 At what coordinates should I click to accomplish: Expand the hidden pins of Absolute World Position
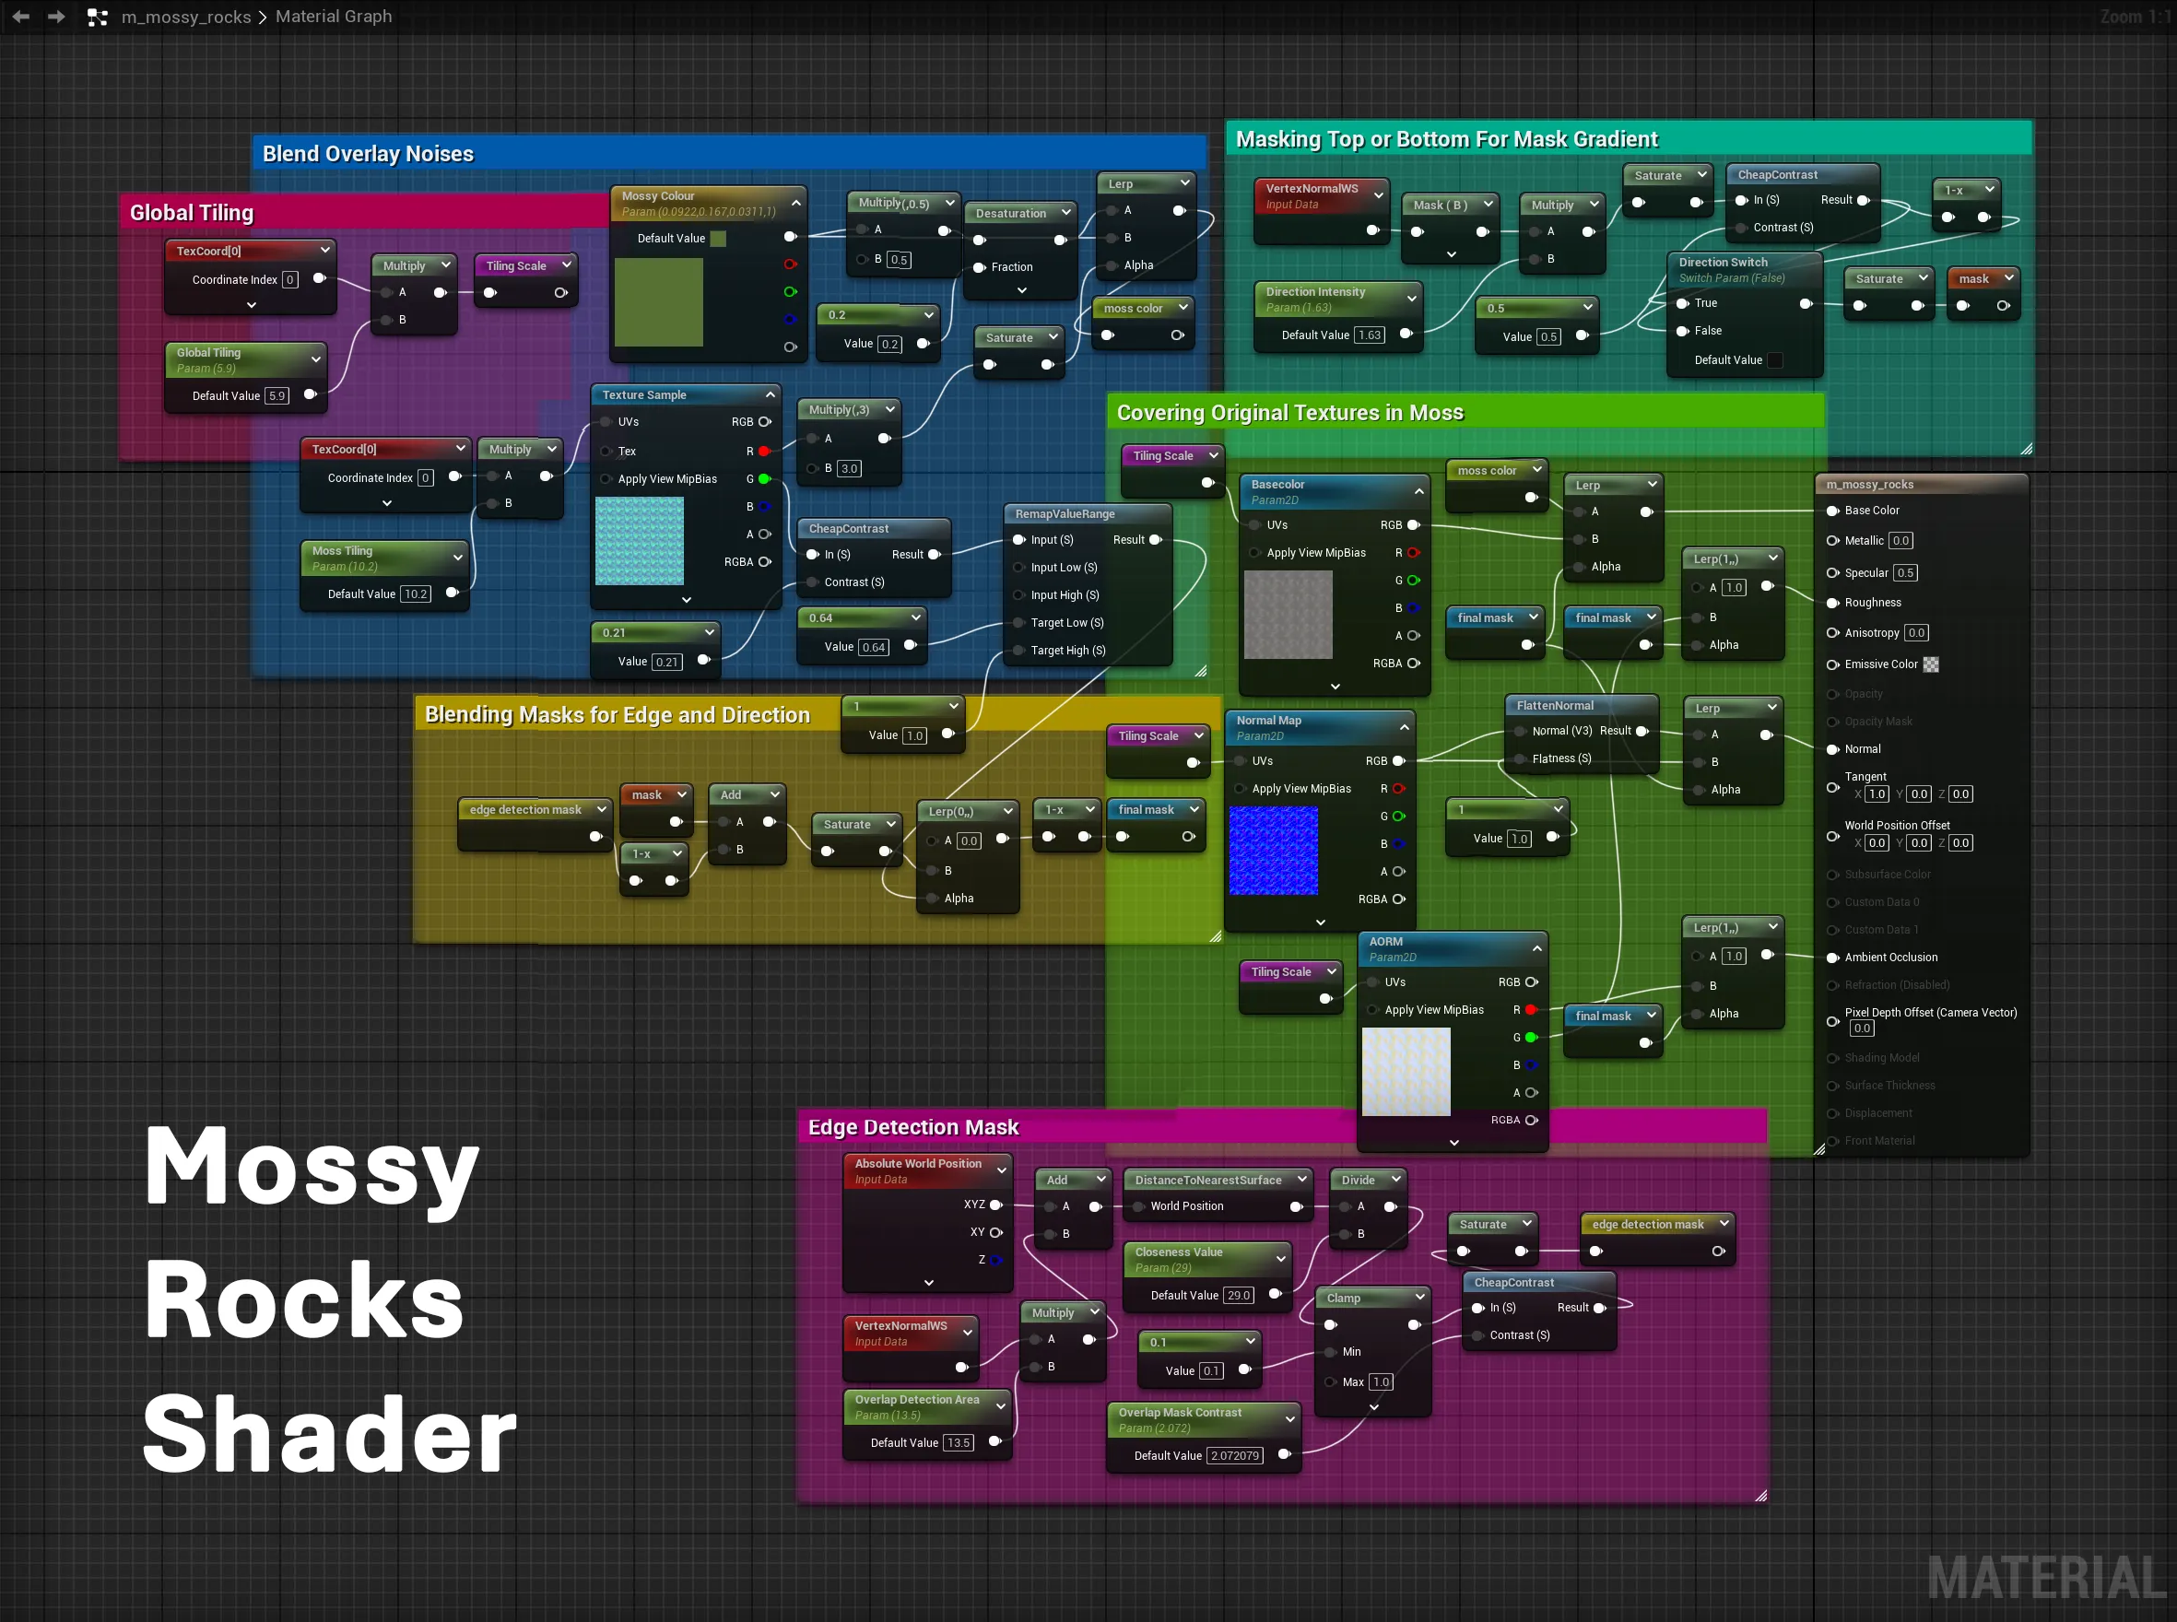(x=929, y=1283)
